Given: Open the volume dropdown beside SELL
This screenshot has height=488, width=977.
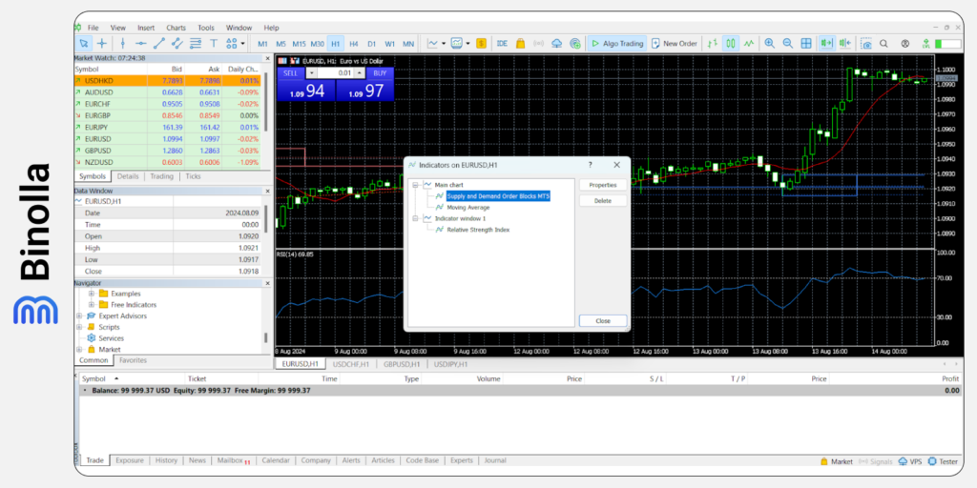Looking at the screenshot, I should pyautogui.click(x=312, y=72).
